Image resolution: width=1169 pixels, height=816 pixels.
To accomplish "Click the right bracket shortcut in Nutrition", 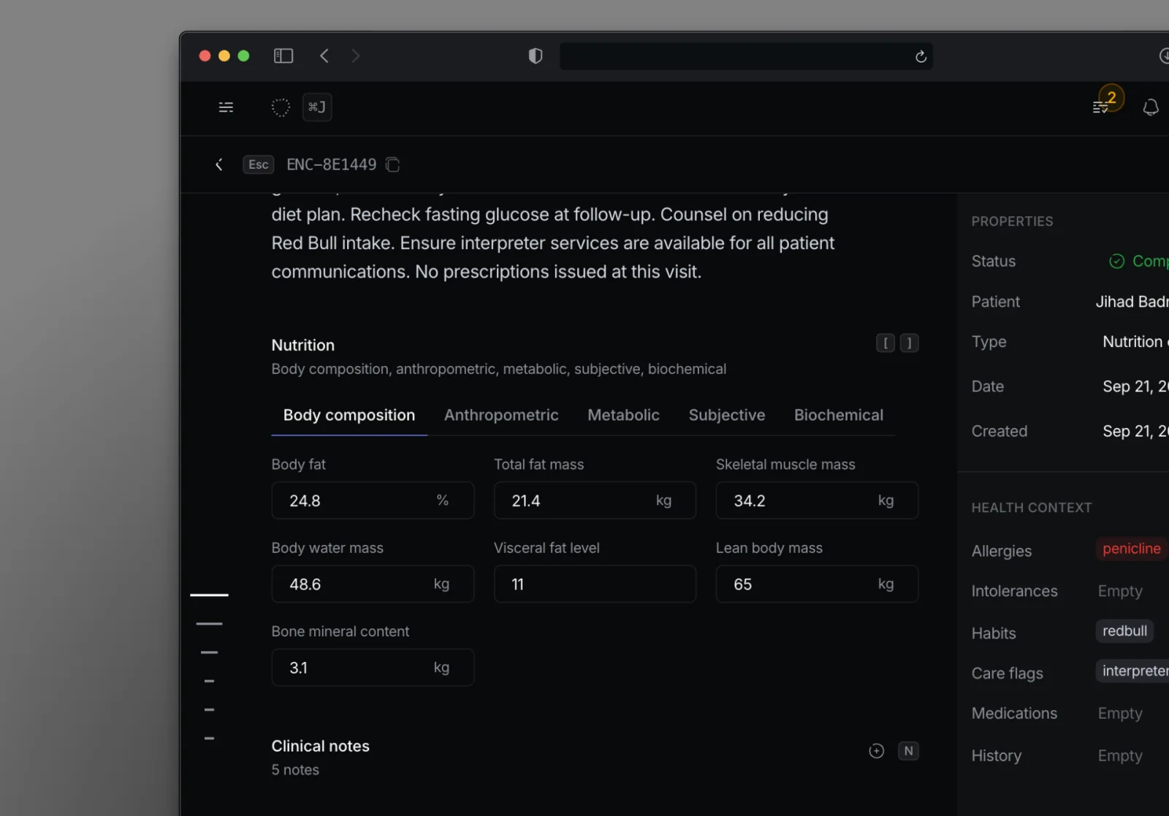I will pos(909,343).
